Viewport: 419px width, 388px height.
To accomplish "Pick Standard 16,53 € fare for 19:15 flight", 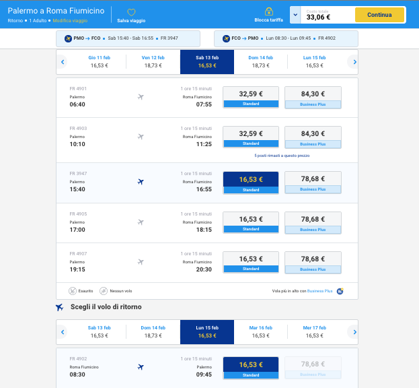I will pyautogui.click(x=251, y=262).
